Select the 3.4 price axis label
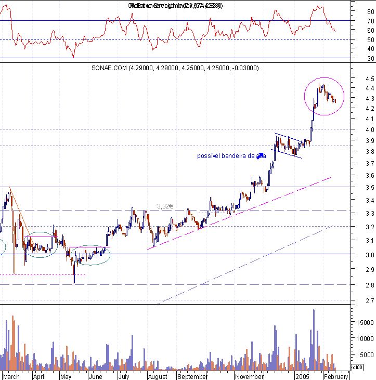The image size is (376, 380). pos(370,201)
